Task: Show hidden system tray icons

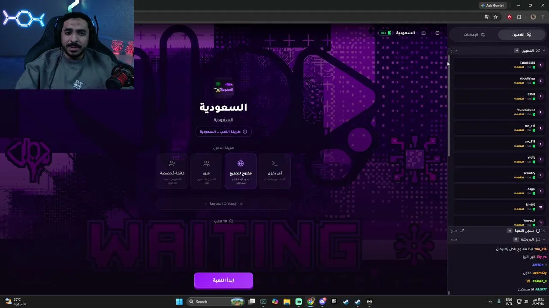Action: (490, 302)
